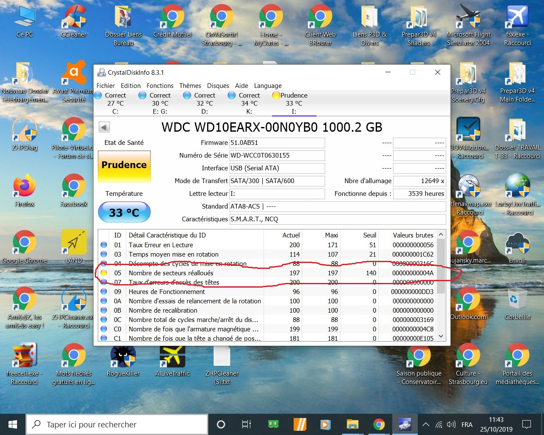
Task: Launch fsx.exe shortcut on desktop
Action: tap(518, 25)
